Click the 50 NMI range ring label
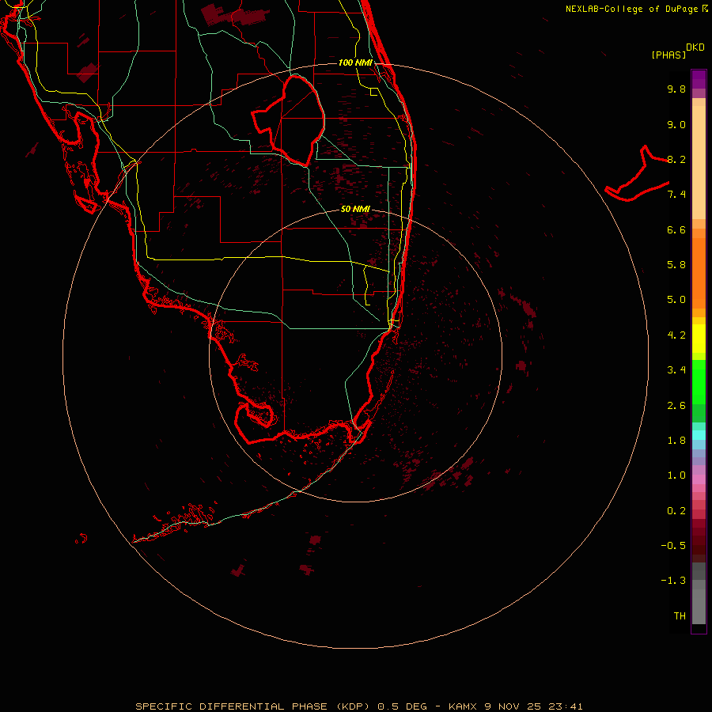The height and width of the screenshot is (712, 712). click(x=355, y=209)
